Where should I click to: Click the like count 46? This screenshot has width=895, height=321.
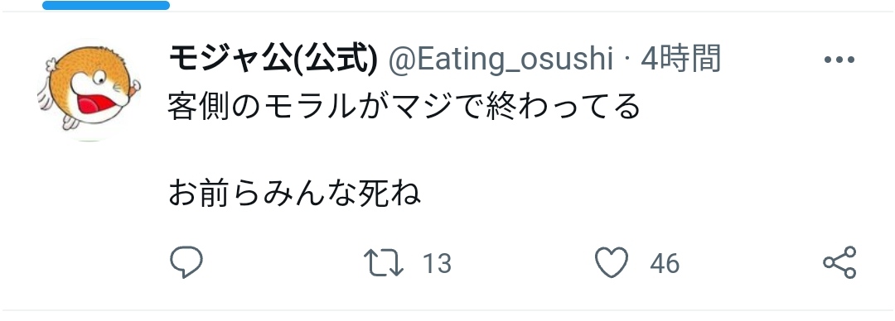point(665,263)
